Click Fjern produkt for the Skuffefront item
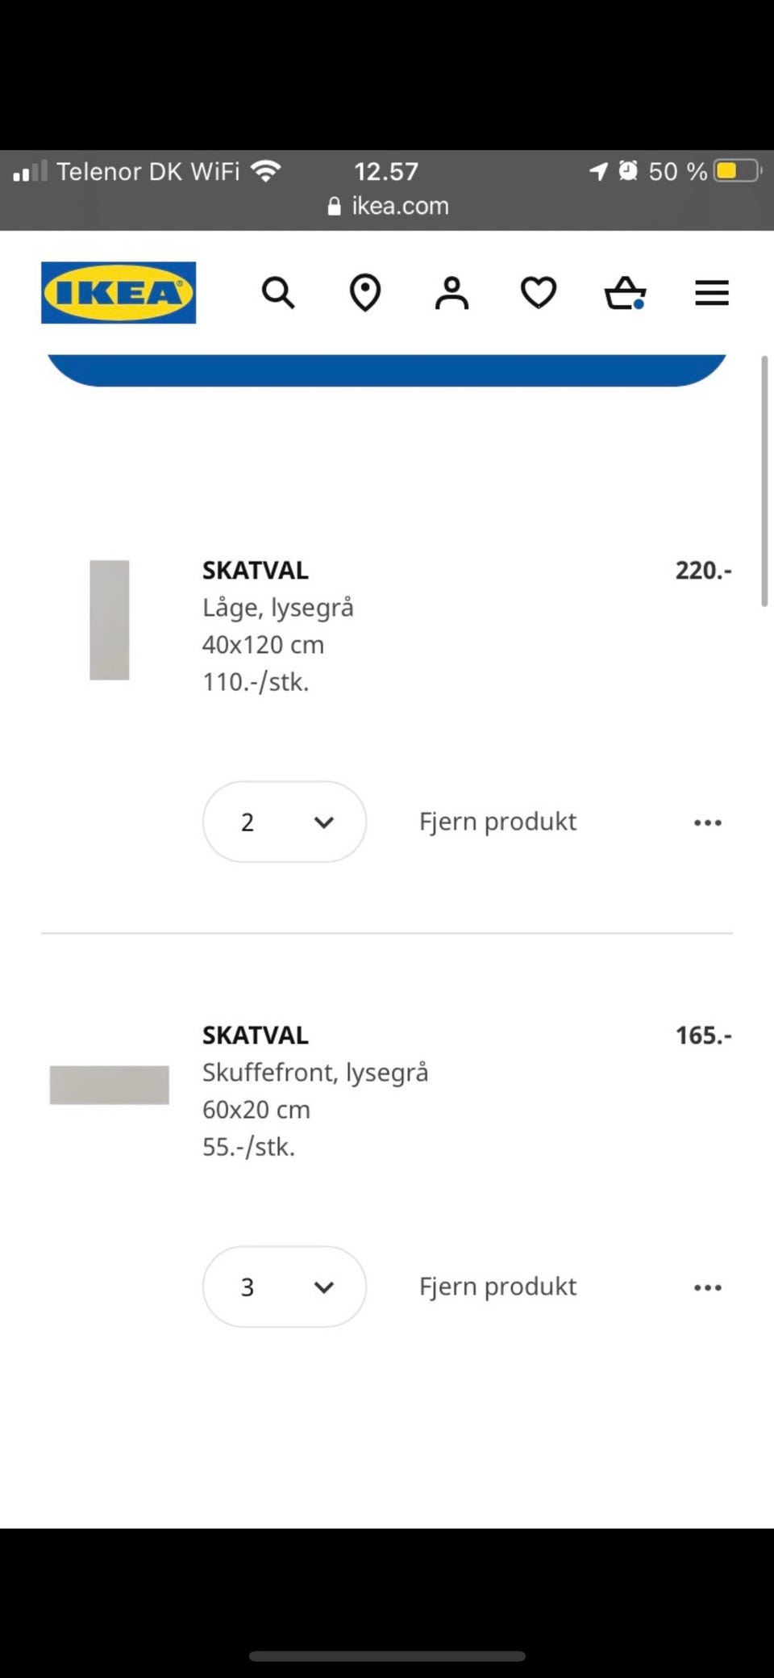This screenshot has width=774, height=1678. 497,1287
